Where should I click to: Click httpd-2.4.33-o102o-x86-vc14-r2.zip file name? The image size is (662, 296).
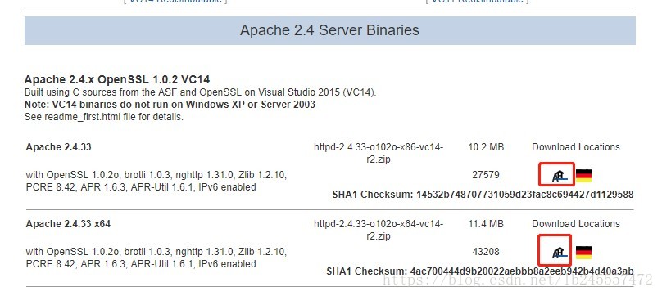(x=379, y=154)
